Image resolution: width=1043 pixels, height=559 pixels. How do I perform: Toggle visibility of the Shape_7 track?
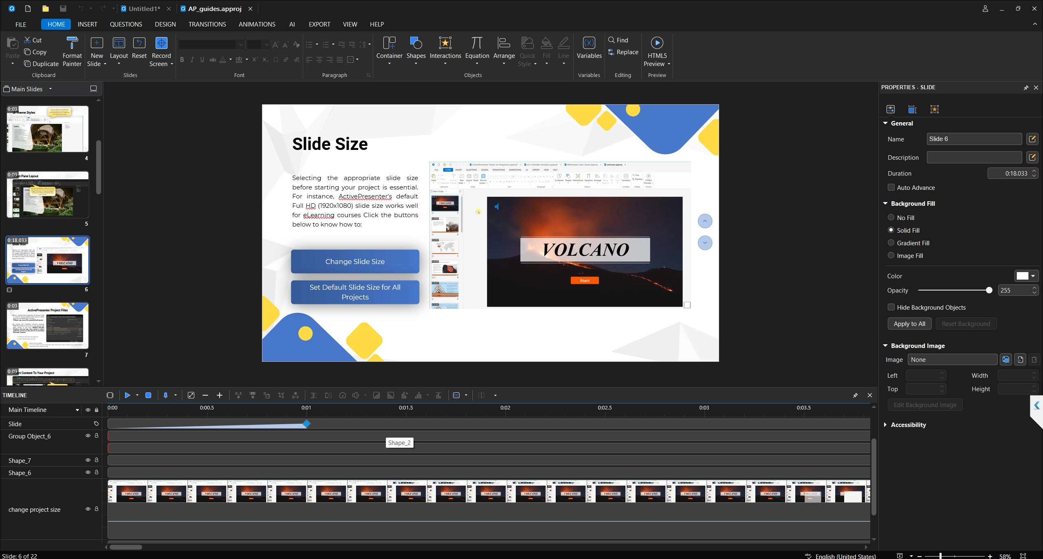coord(88,460)
